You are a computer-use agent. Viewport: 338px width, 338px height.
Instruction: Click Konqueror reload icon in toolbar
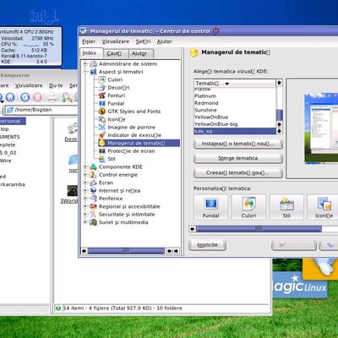(25, 97)
